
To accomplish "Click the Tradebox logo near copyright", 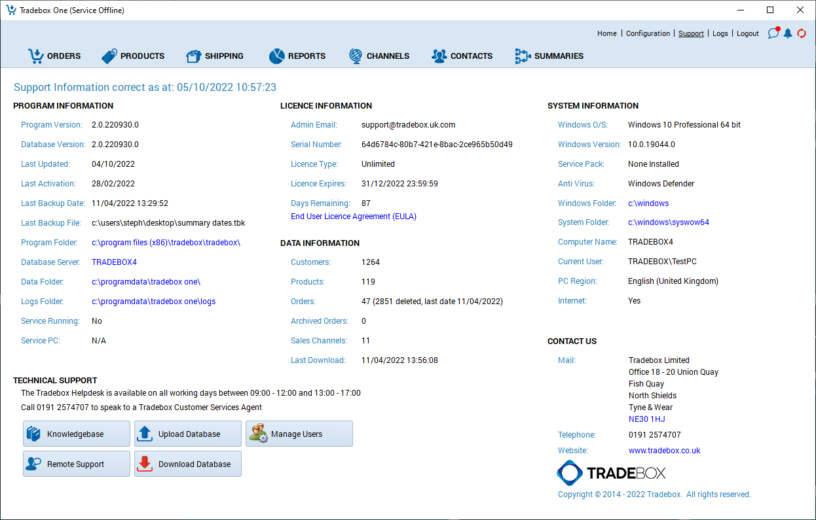I will coord(611,473).
